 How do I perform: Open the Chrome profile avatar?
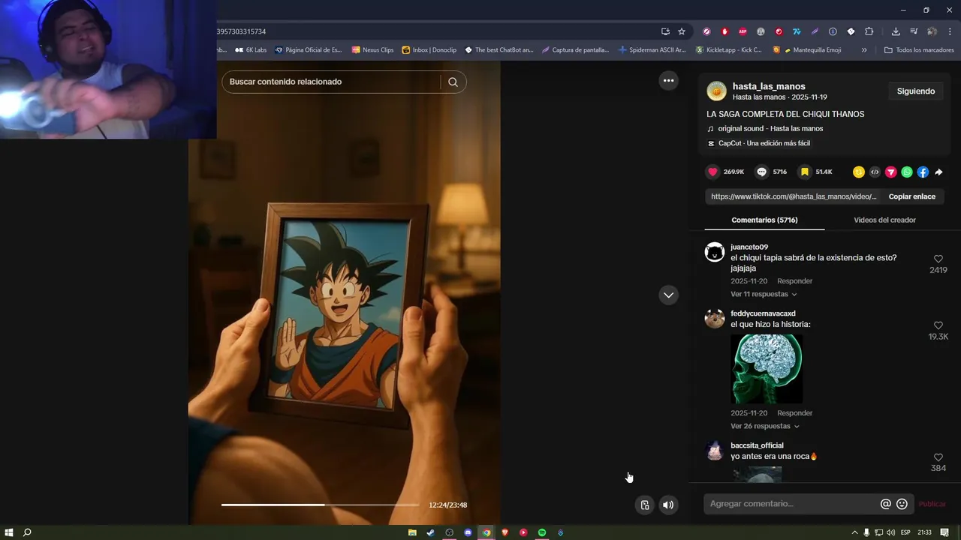[x=932, y=31]
